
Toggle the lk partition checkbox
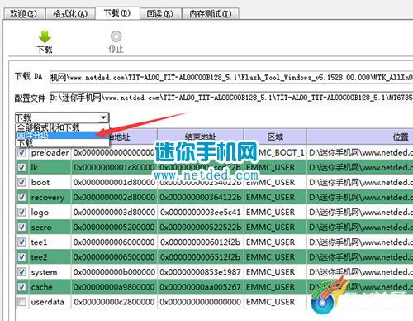(x=21, y=167)
